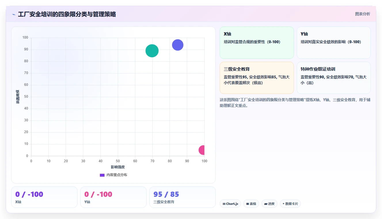The width and height of the screenshot is (382, 219).
Task: Click the 表格 tag
Action: (251, 204)
